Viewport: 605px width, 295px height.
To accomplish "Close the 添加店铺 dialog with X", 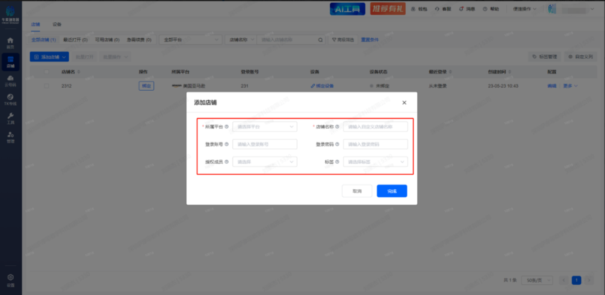I will coord(404,102).
